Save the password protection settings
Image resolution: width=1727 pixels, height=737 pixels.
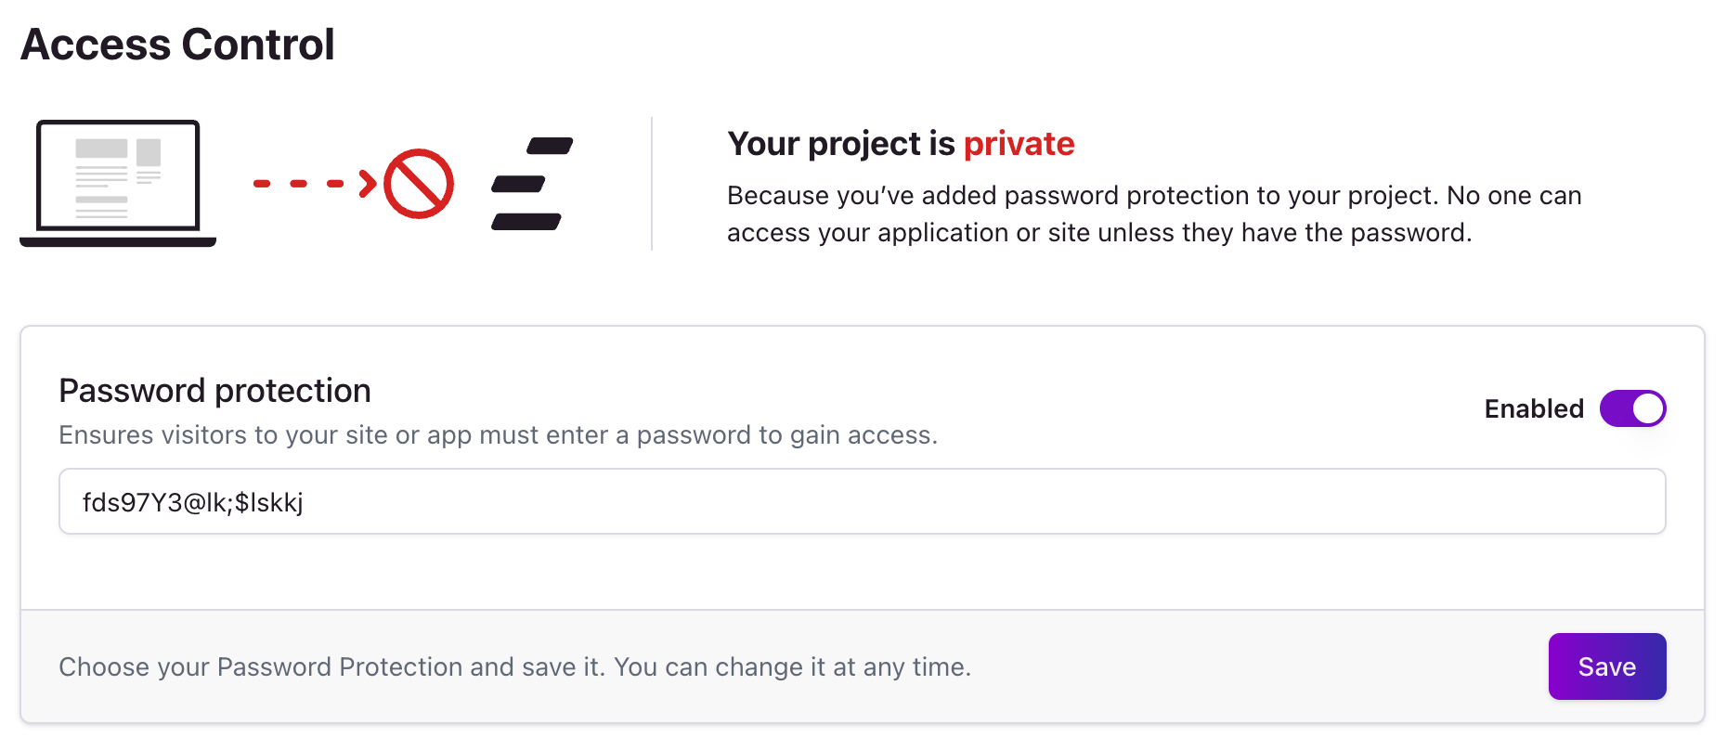pyautogui.click(x=1606, y=666)
